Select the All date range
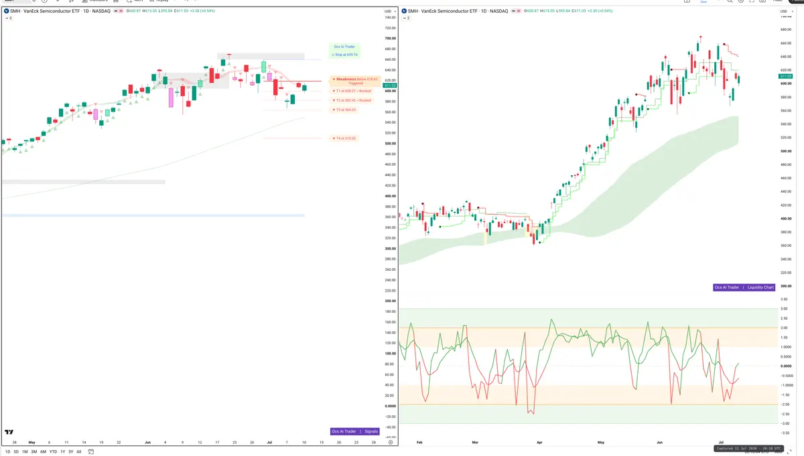 (78, 452)
